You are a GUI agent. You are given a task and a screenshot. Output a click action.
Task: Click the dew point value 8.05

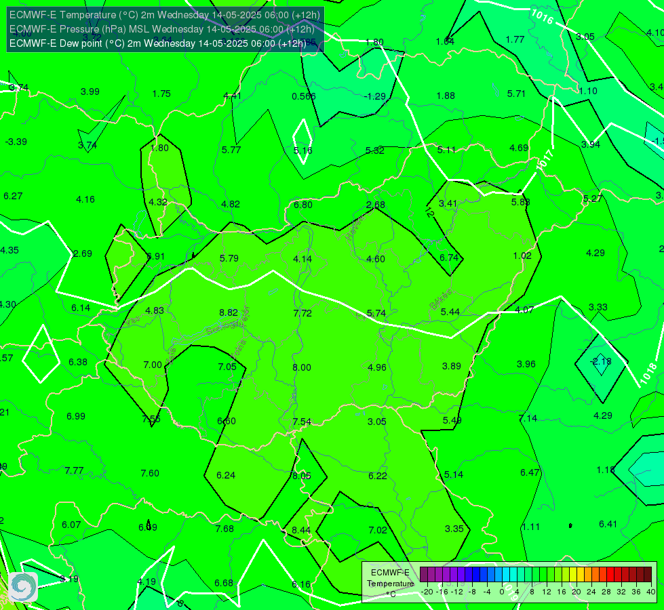point(302,476)
